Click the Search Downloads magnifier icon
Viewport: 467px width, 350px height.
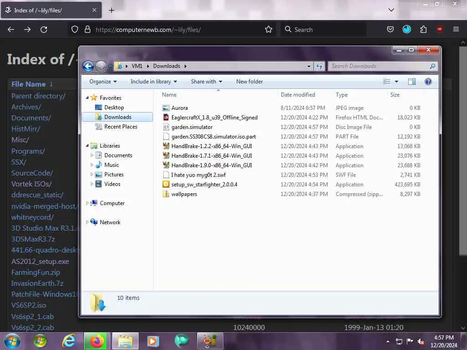(432, 66)
